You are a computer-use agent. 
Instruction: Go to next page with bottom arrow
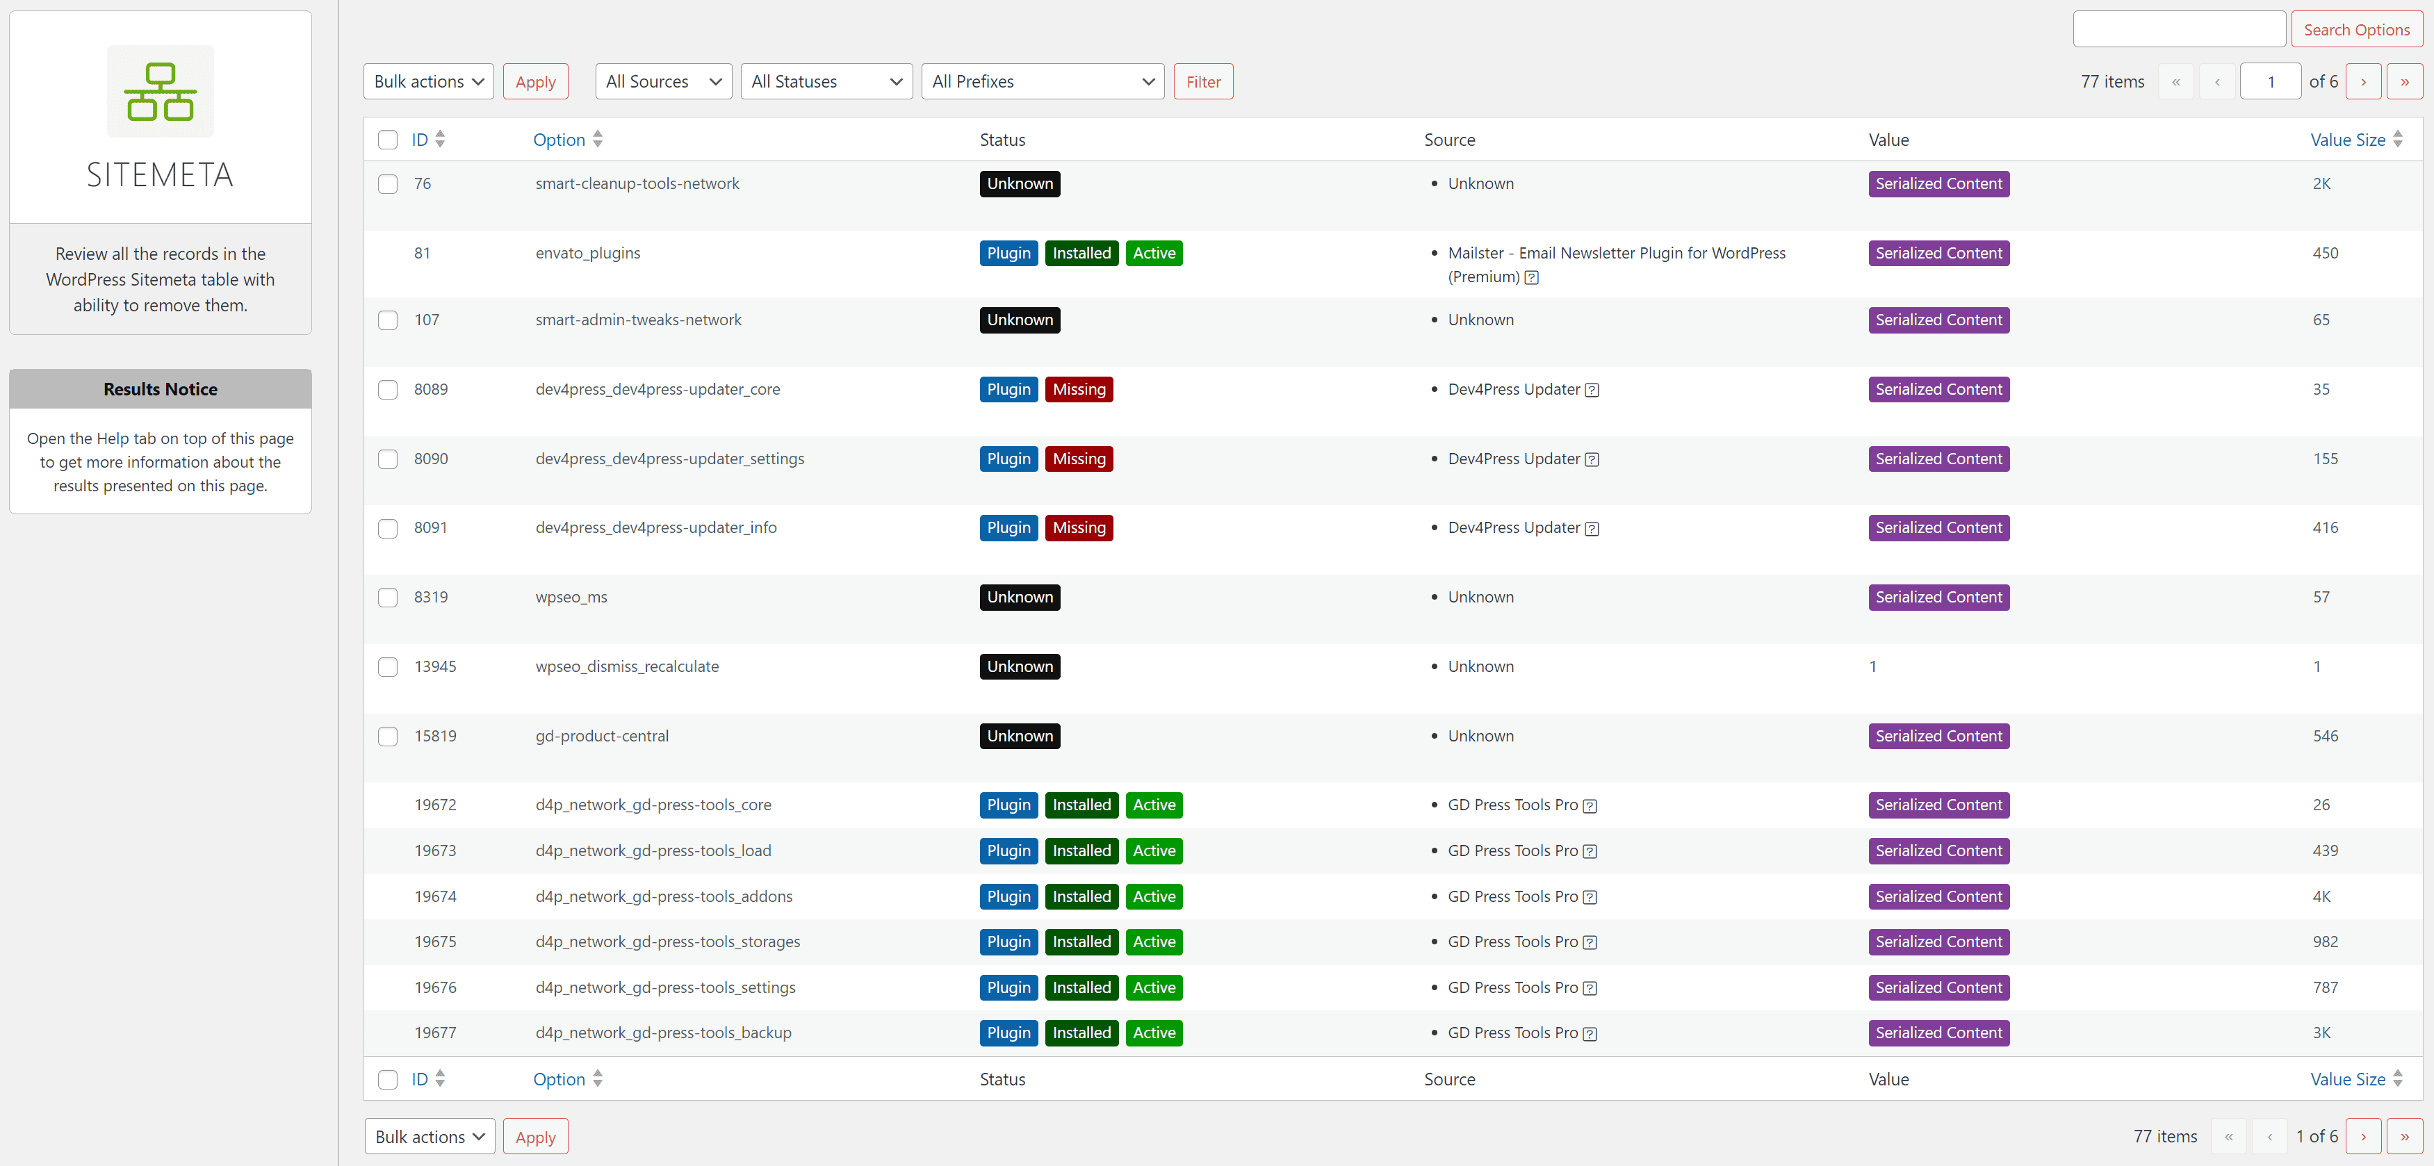coord(2363,1137)
